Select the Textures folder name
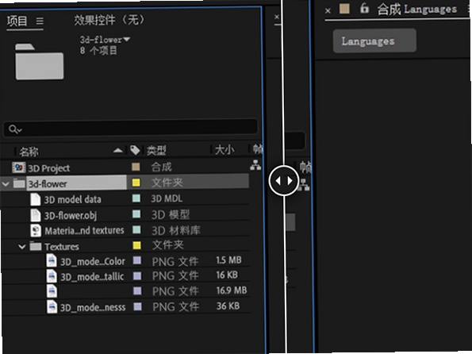The width and height of the screenshot is (472, 354). (x=62, y=247)
